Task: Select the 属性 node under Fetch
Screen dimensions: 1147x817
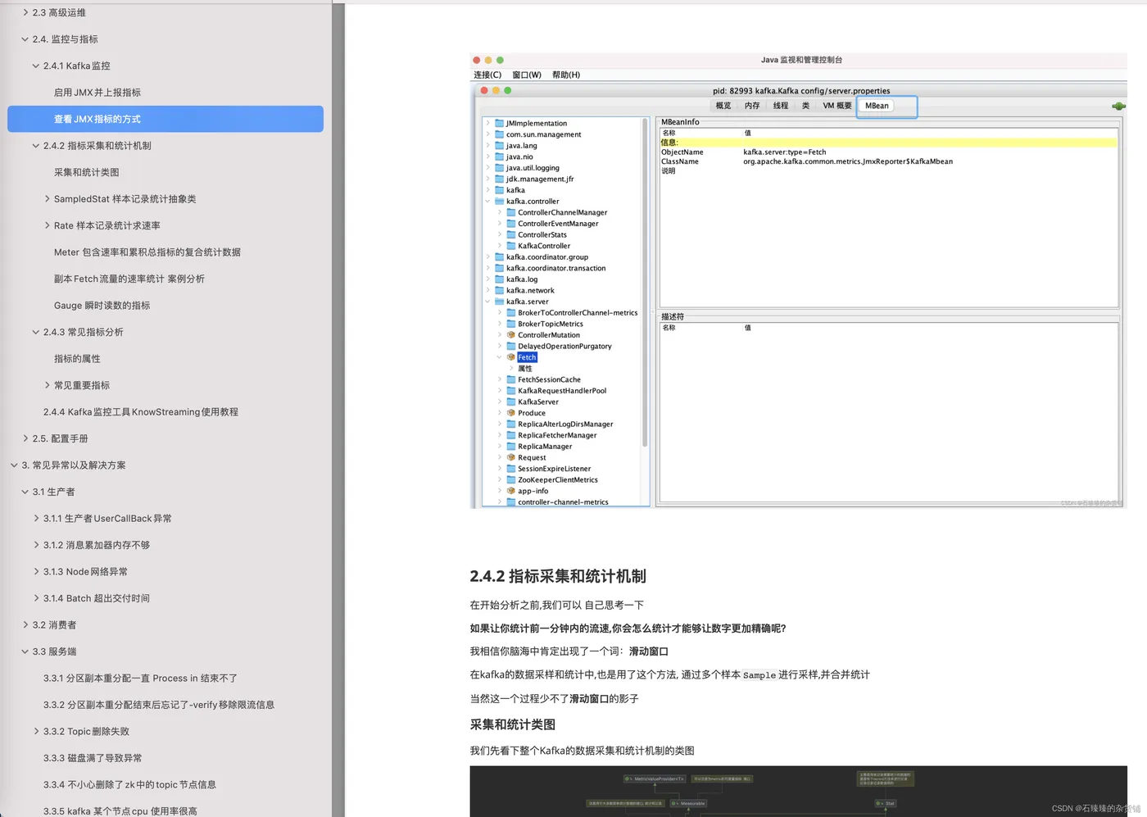Action: (x=525, y=369)
